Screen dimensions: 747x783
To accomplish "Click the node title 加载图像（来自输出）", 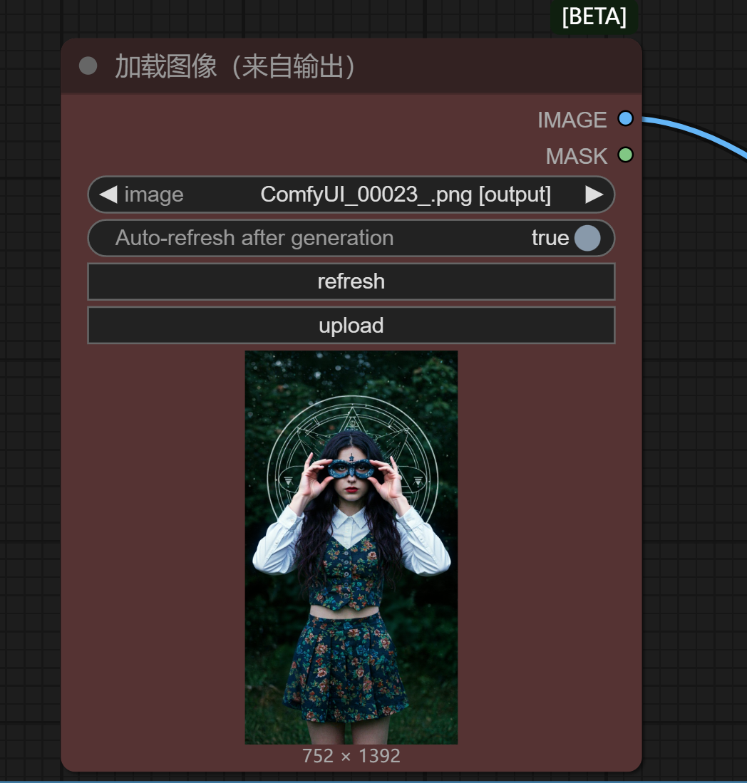I will point(236,66).
